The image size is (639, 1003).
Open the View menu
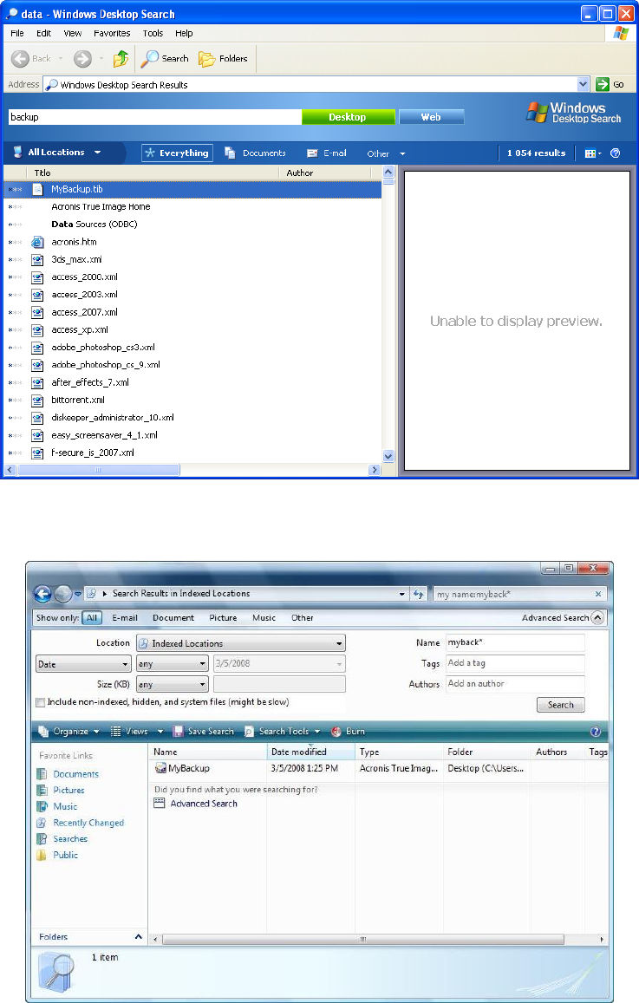72,33
